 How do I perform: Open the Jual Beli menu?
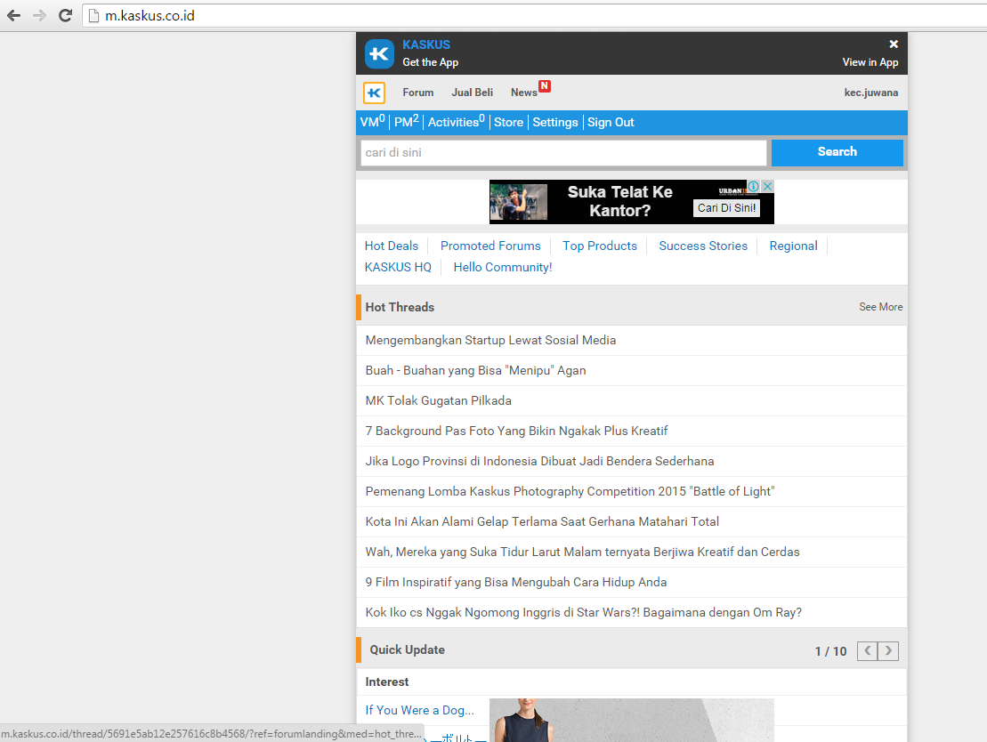click(472, 93)
